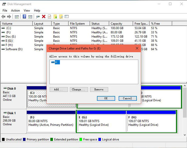This screenshot has height=148, width=187.
Task: Click the Primary partition legend swatch
Action: coord(24,139)
